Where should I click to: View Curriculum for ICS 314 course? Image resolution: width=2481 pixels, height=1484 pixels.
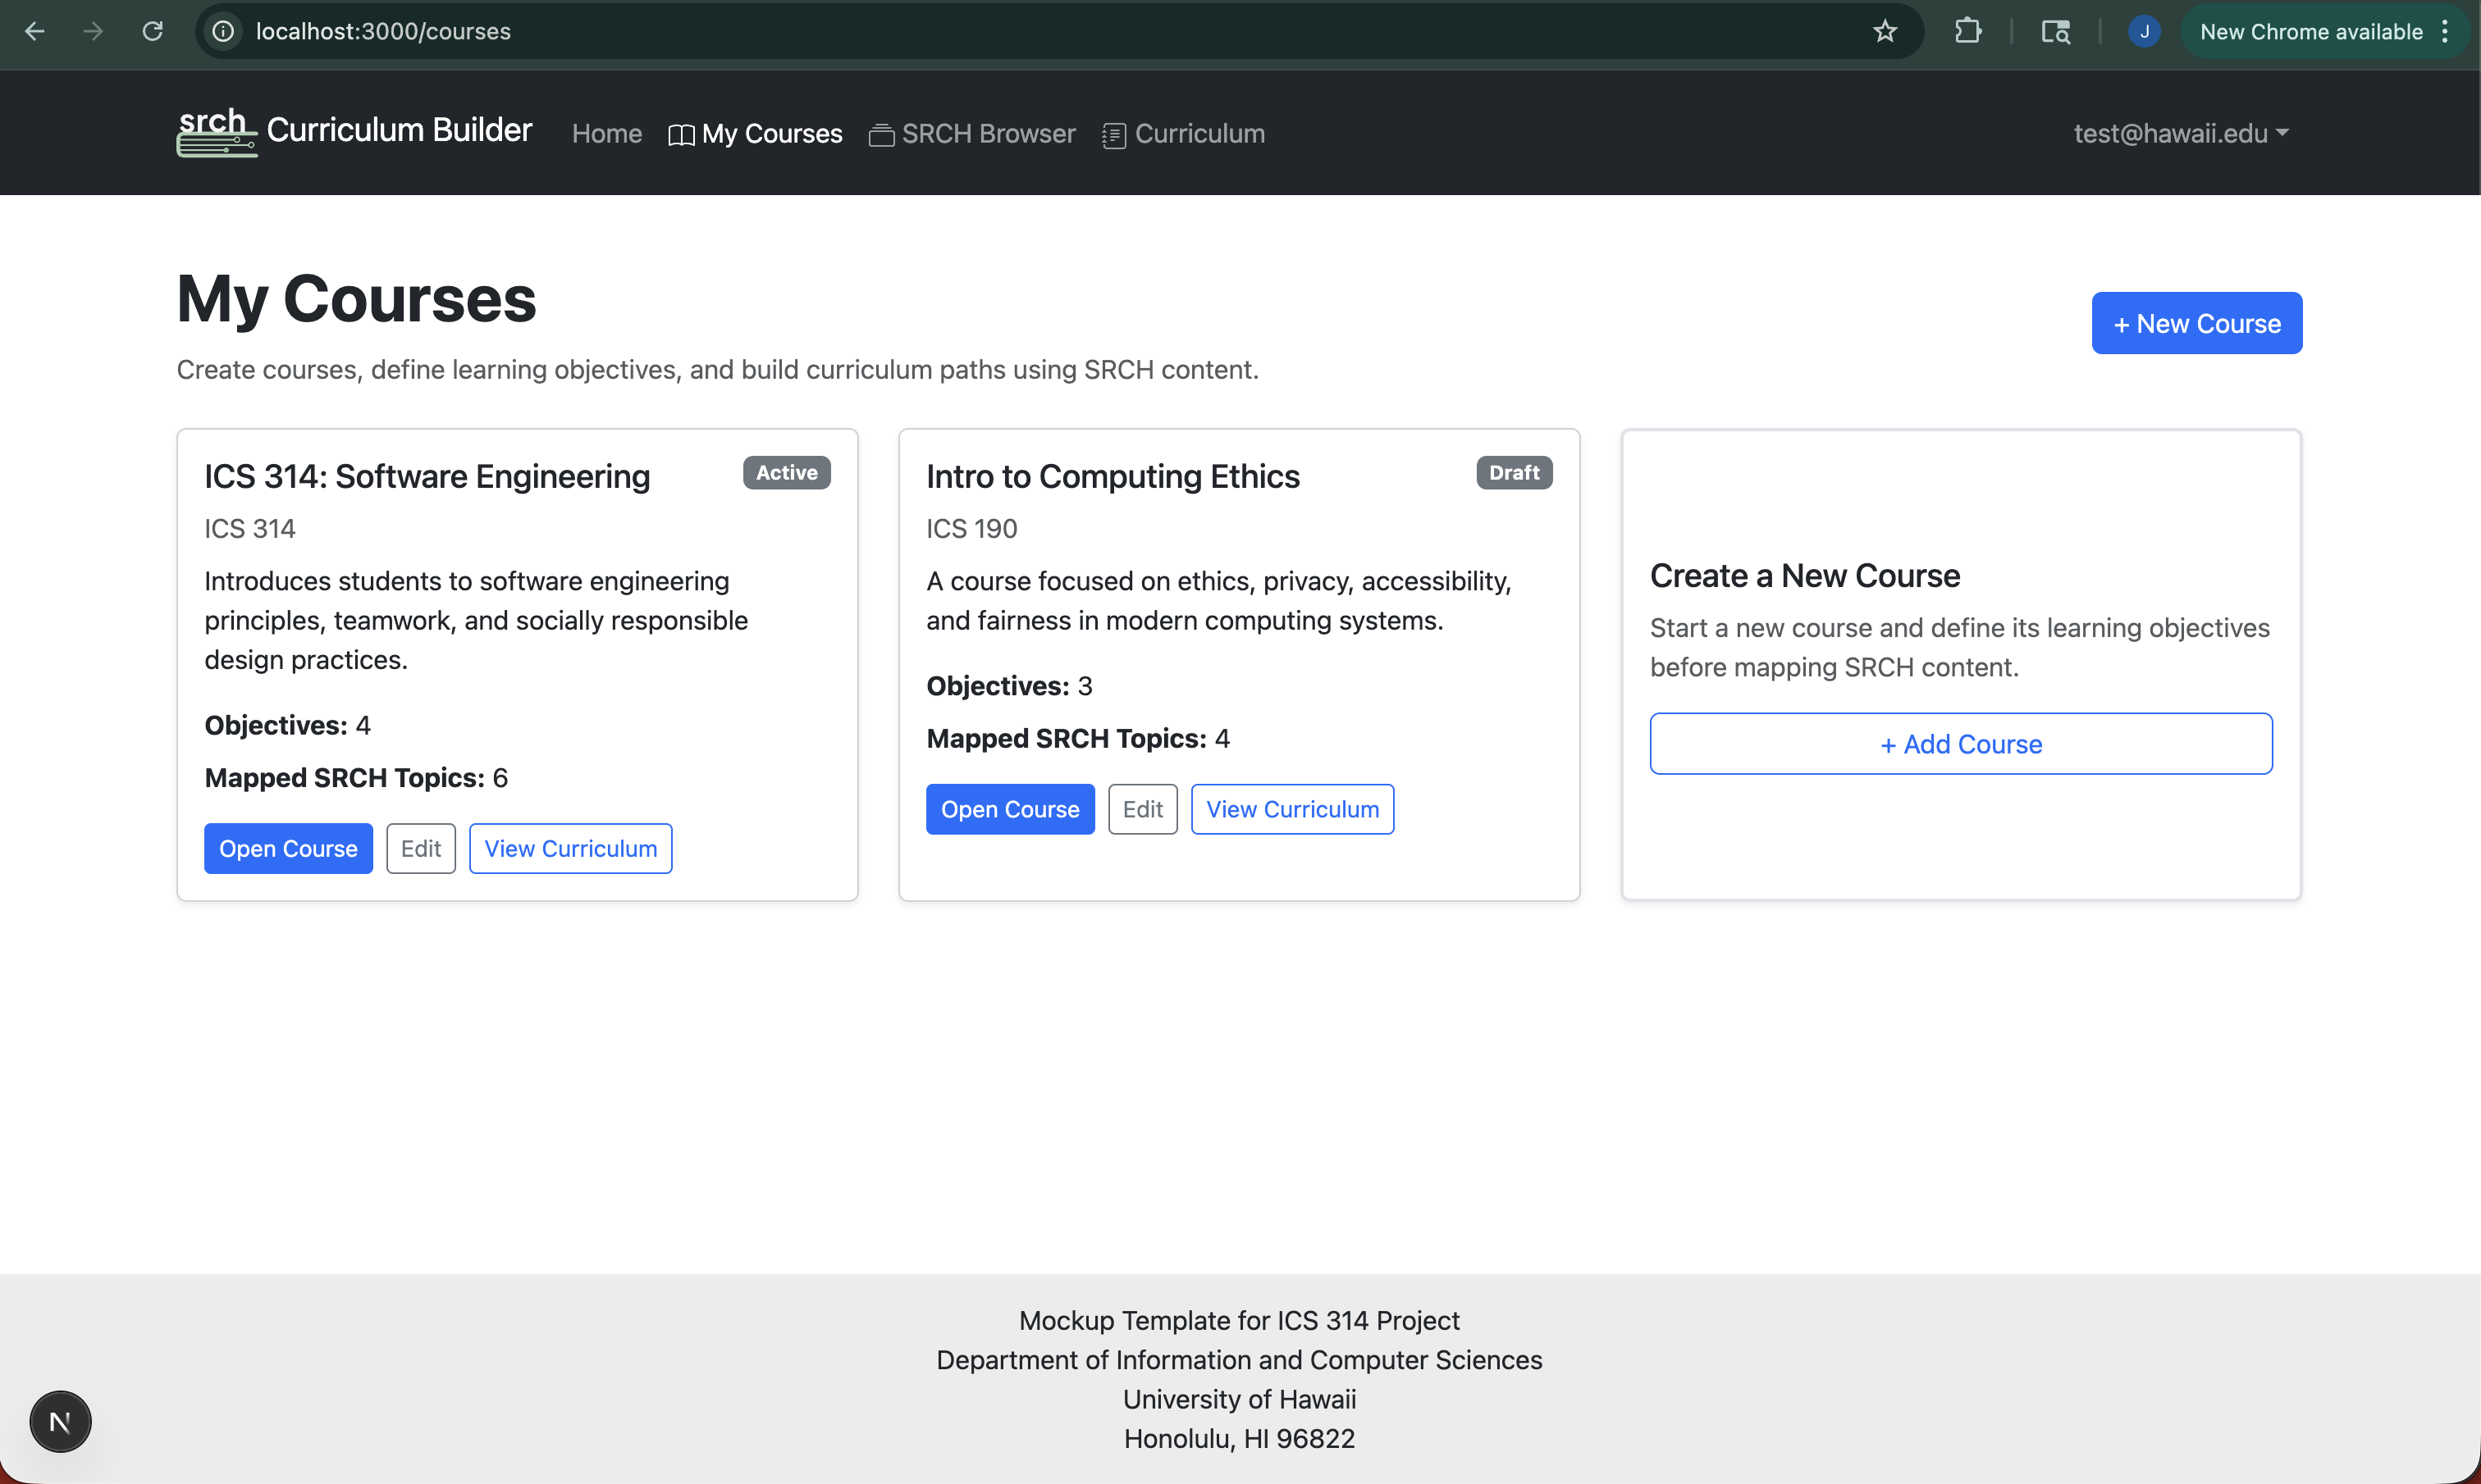click(x=570, y=848)
